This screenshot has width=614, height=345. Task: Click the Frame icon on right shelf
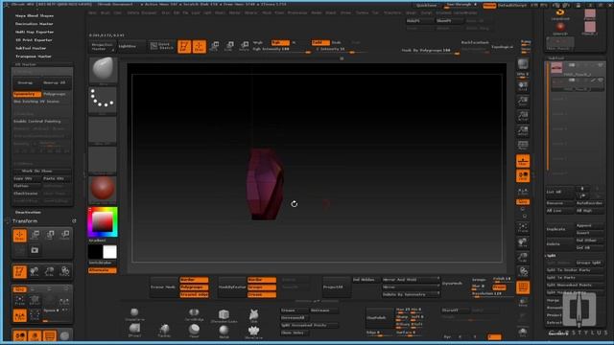523,228
